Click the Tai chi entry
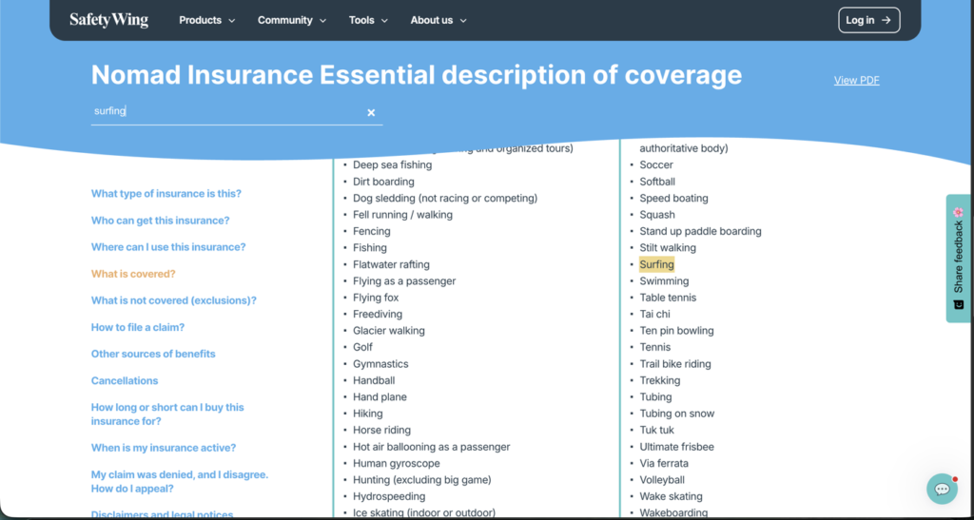Screen dimensions: 974x520 click(x=654, y=314)
